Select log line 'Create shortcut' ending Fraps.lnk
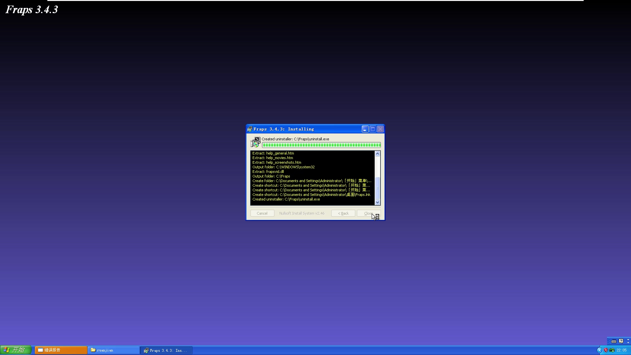 tap(311, 195)
